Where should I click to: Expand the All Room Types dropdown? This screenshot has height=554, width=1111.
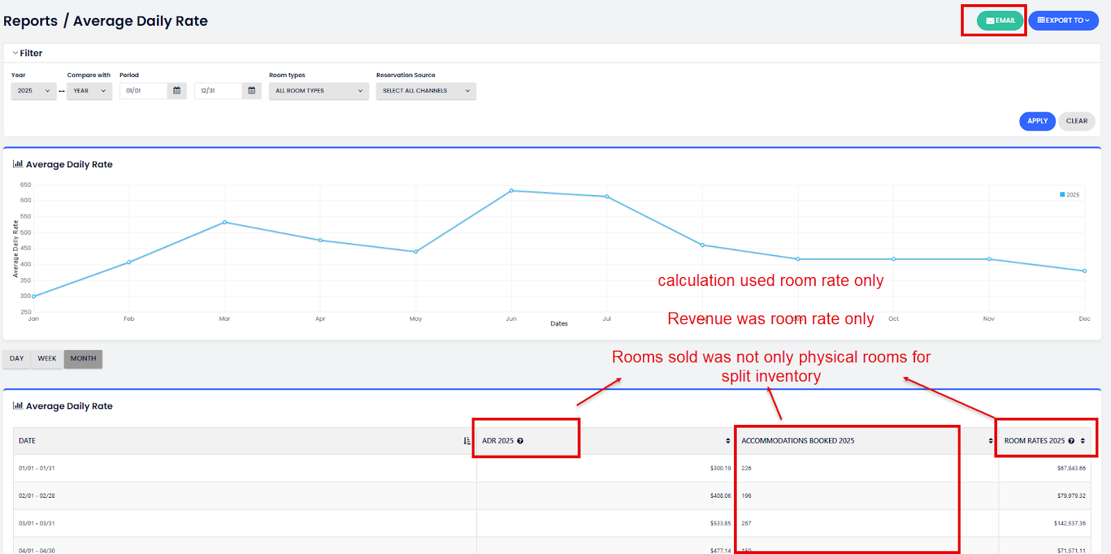pos(319,91)
